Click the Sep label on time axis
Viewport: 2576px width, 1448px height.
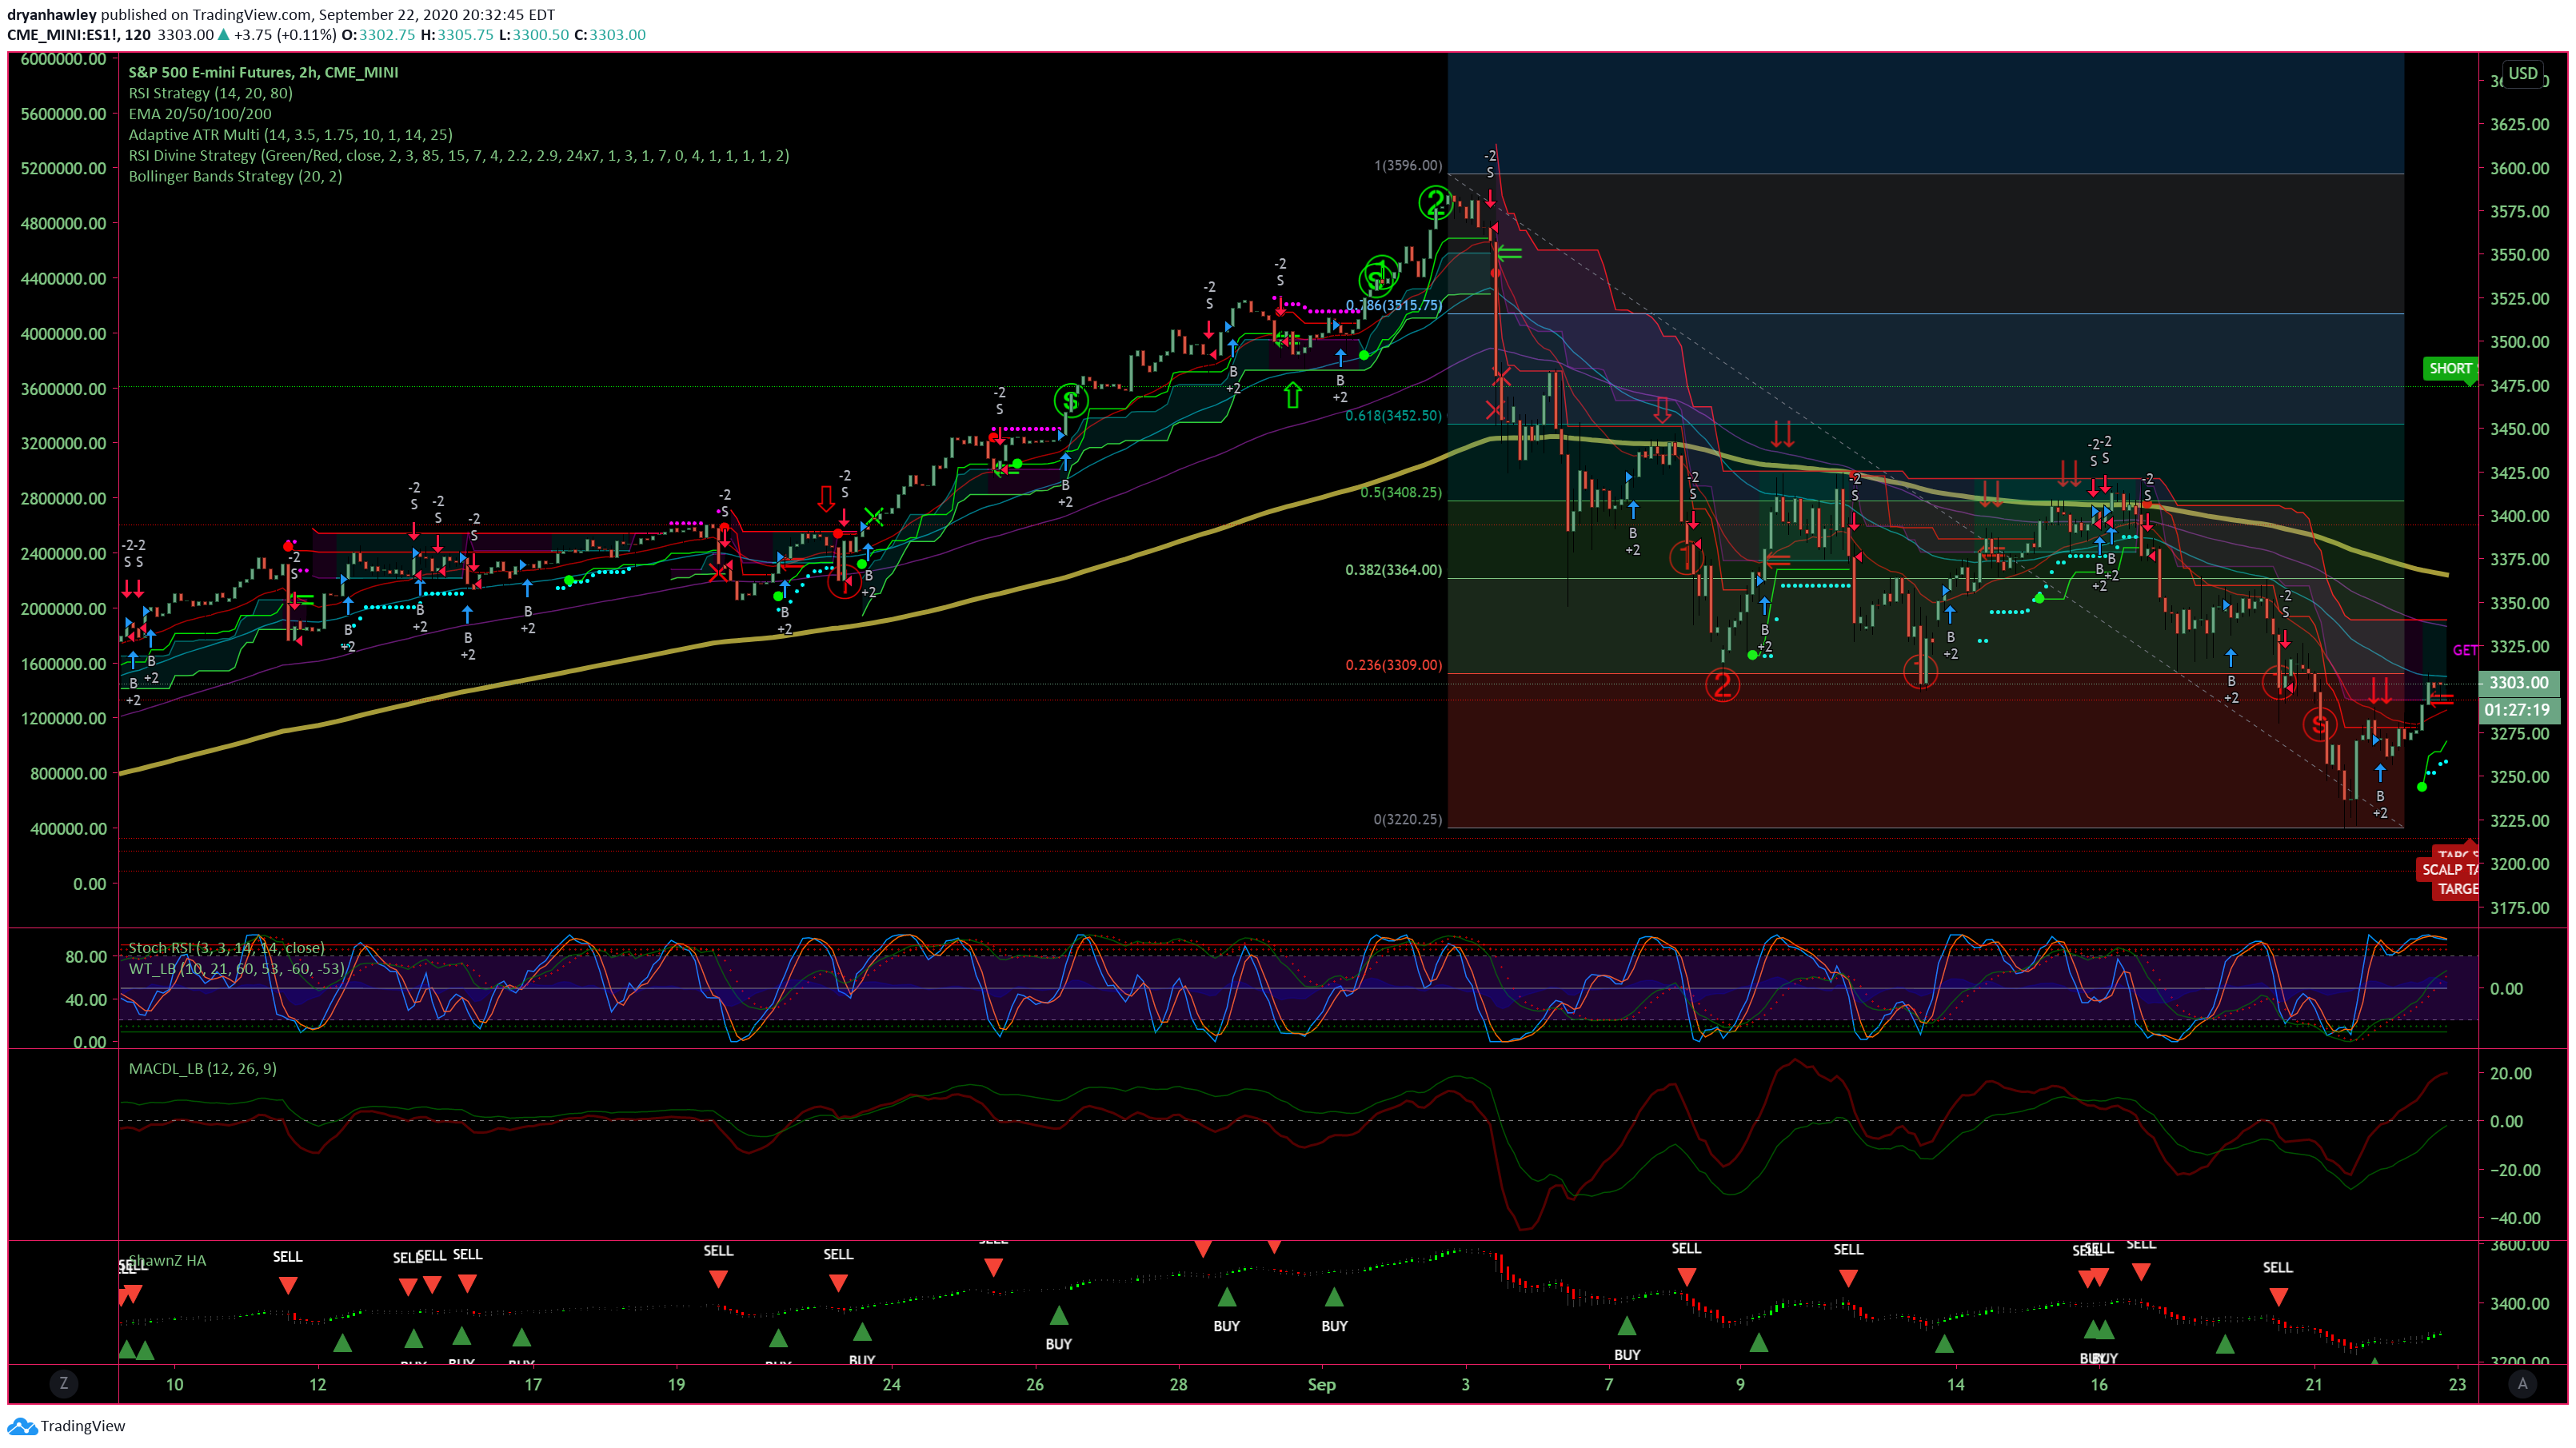[x=1322, y=1385]
